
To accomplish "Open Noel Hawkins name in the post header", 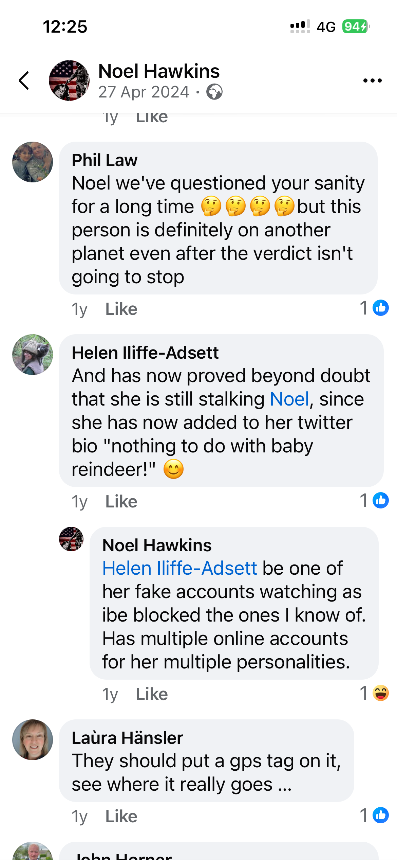I will click(159, 71).
